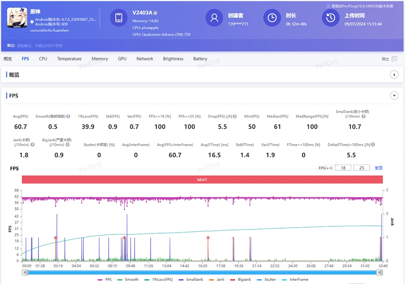Click help icon beside Delta(FTime)>100ms
The height and width of the screenshot is (284, 405).
373,144
